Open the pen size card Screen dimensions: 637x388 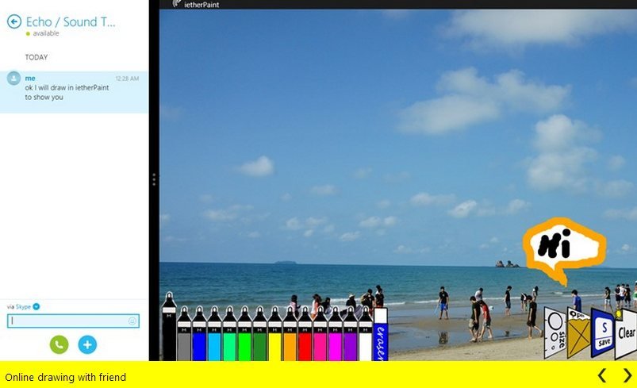[555, 332]
